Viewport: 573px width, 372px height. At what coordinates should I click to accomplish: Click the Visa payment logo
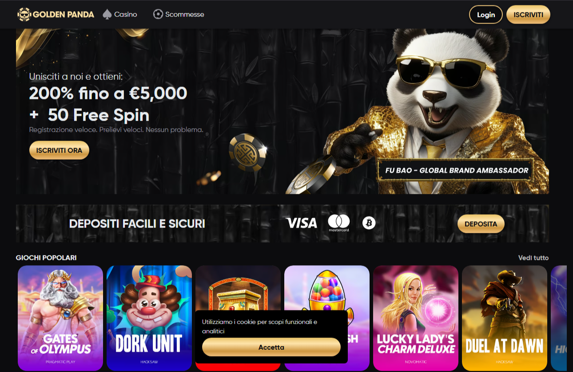(x=302, y=223)
